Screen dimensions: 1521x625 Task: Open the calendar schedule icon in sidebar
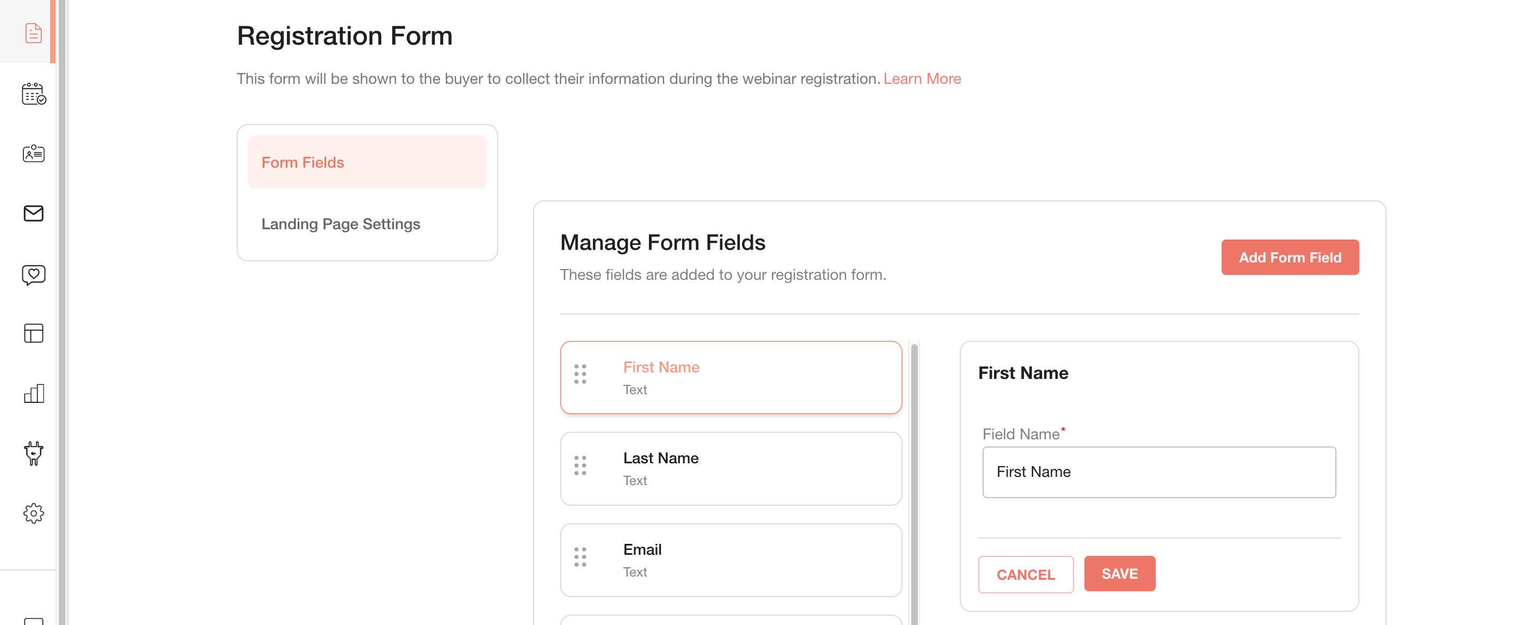[34, 93]
